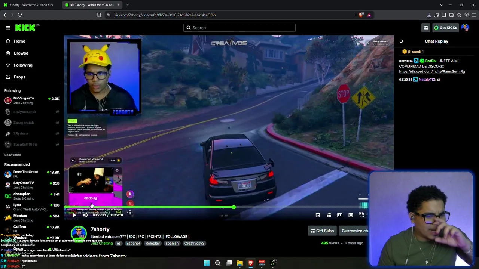Click BotRix username in chat replay
The height and width of the screenshot is (269, 479).
tap(431, 61)
